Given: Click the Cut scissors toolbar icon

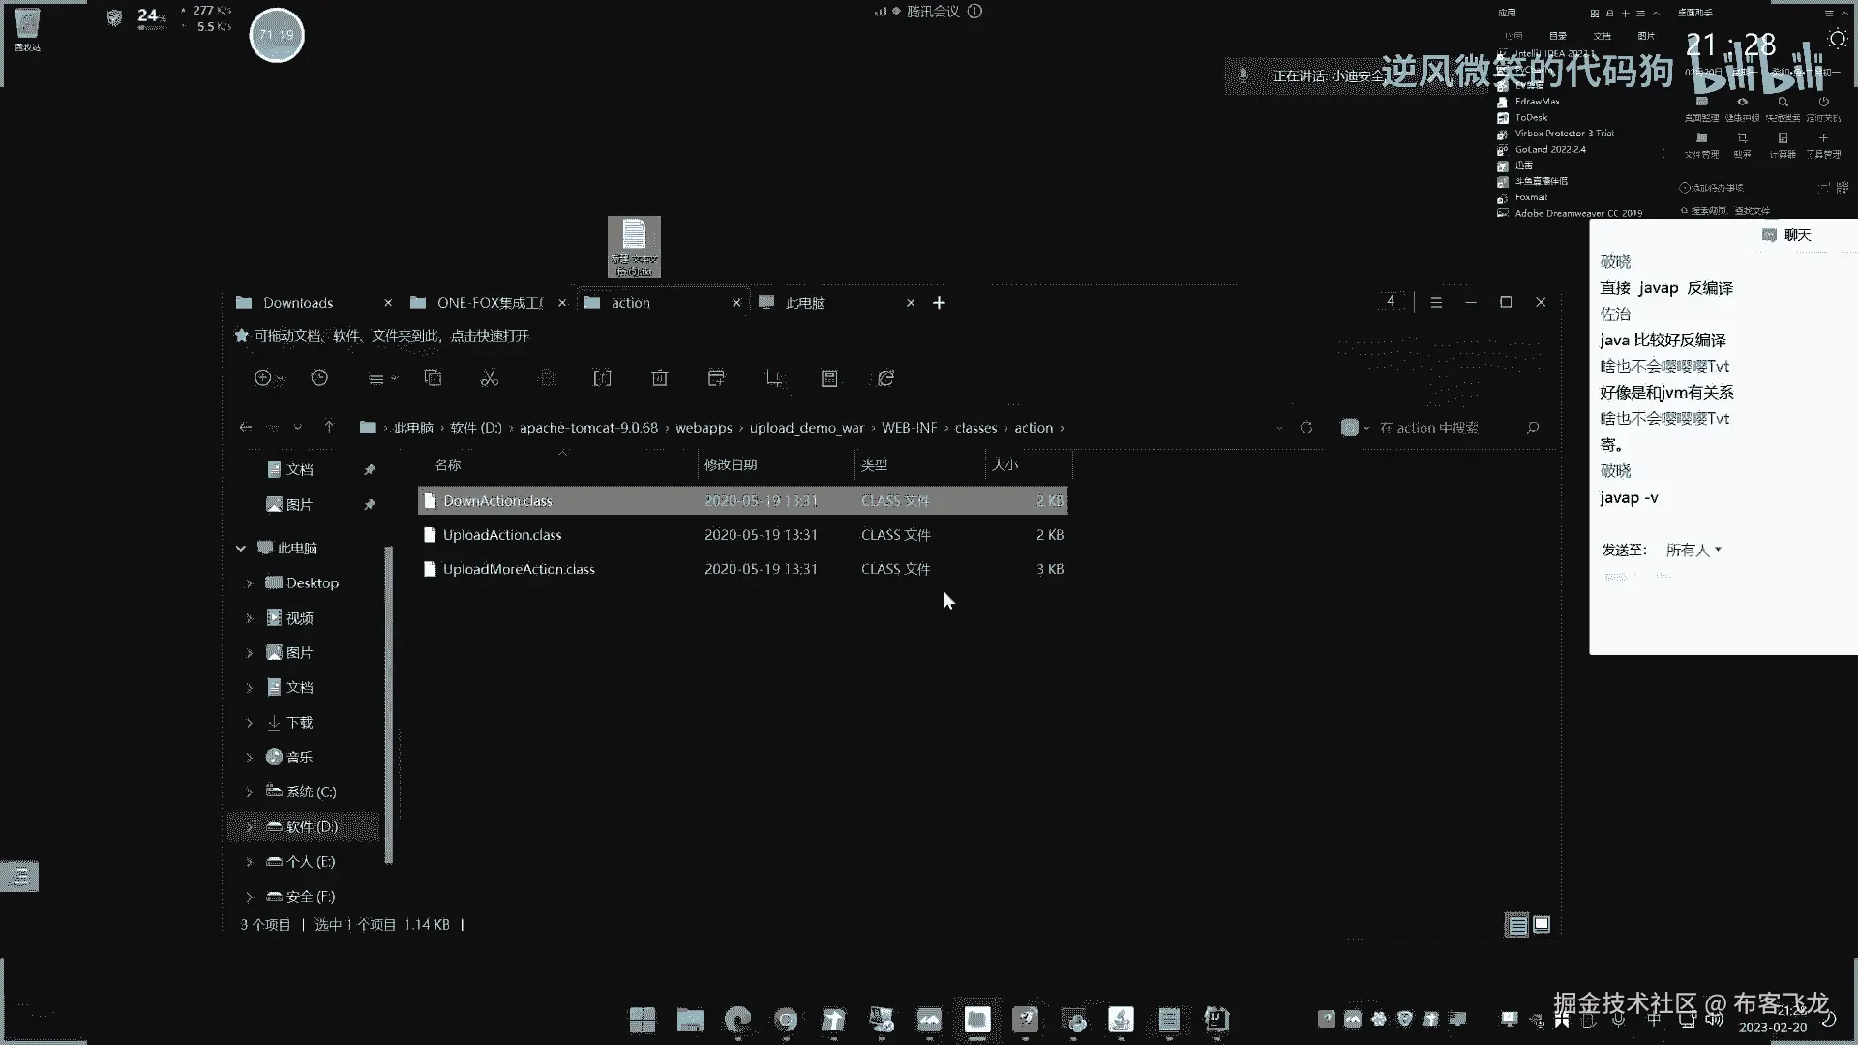Looking at the screenshot, I should pyautogui.click(x=490, y=378).
